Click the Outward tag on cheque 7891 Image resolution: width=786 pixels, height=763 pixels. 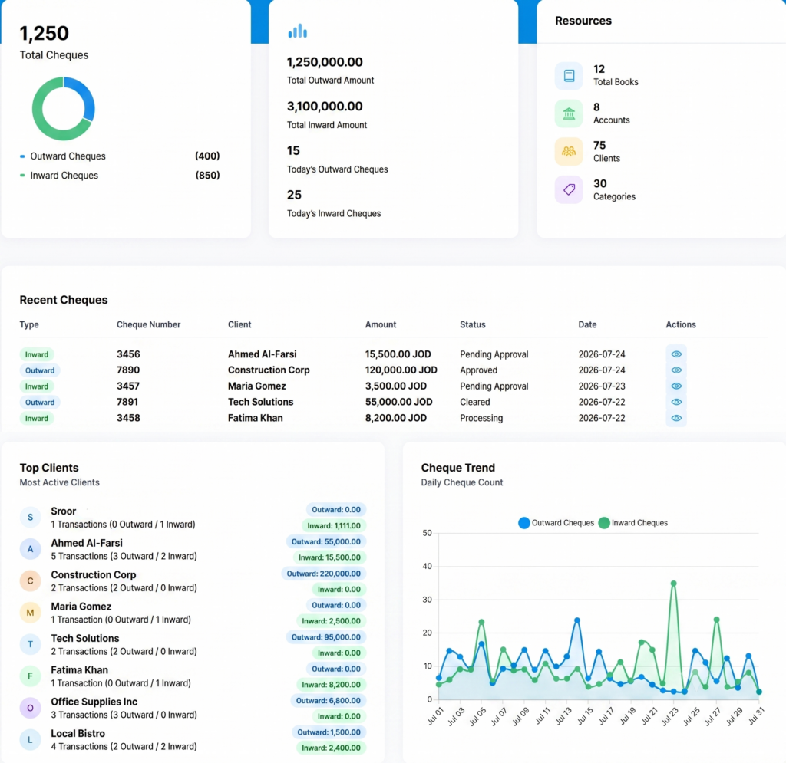pos(40,402)
